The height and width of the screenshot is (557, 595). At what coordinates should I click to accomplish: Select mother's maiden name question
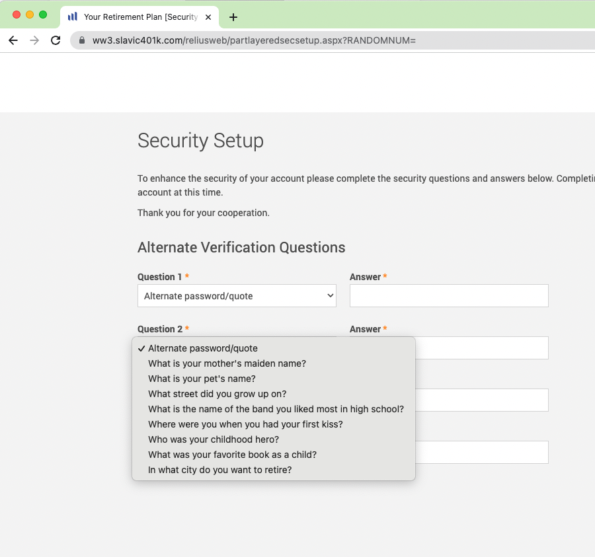pos(274,363)
